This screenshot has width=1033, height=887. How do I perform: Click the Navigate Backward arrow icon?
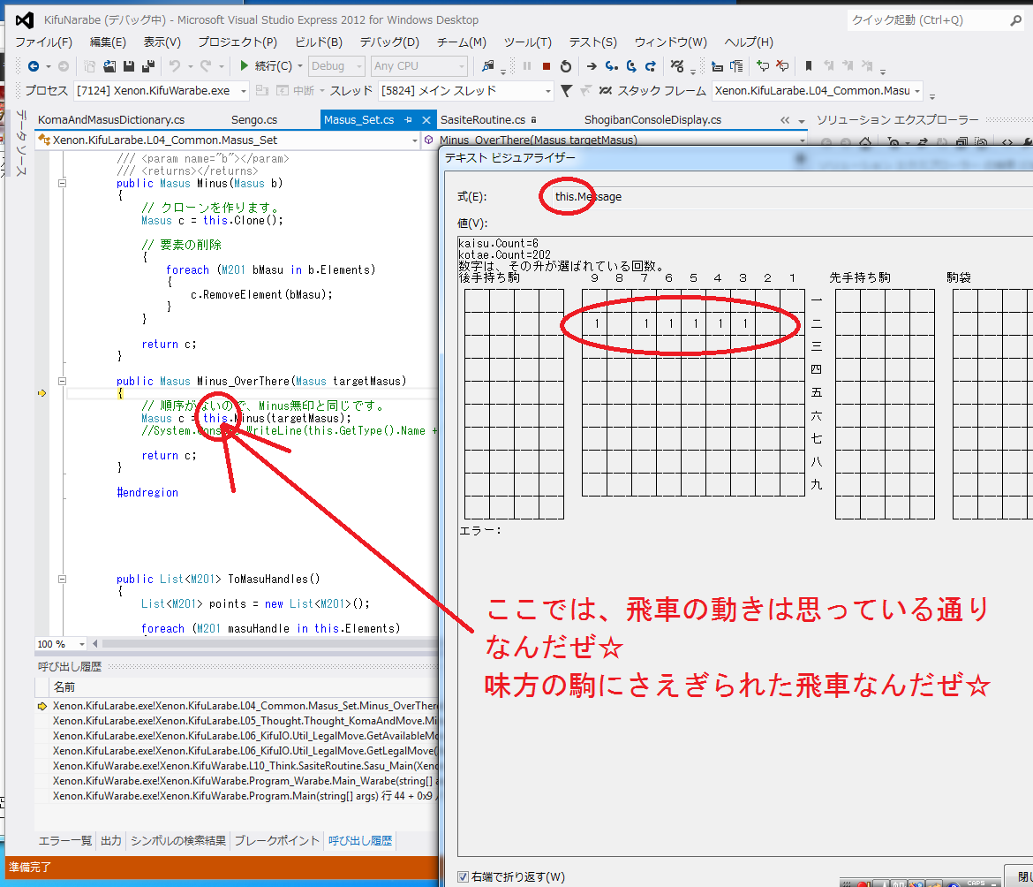pos(33,66)
